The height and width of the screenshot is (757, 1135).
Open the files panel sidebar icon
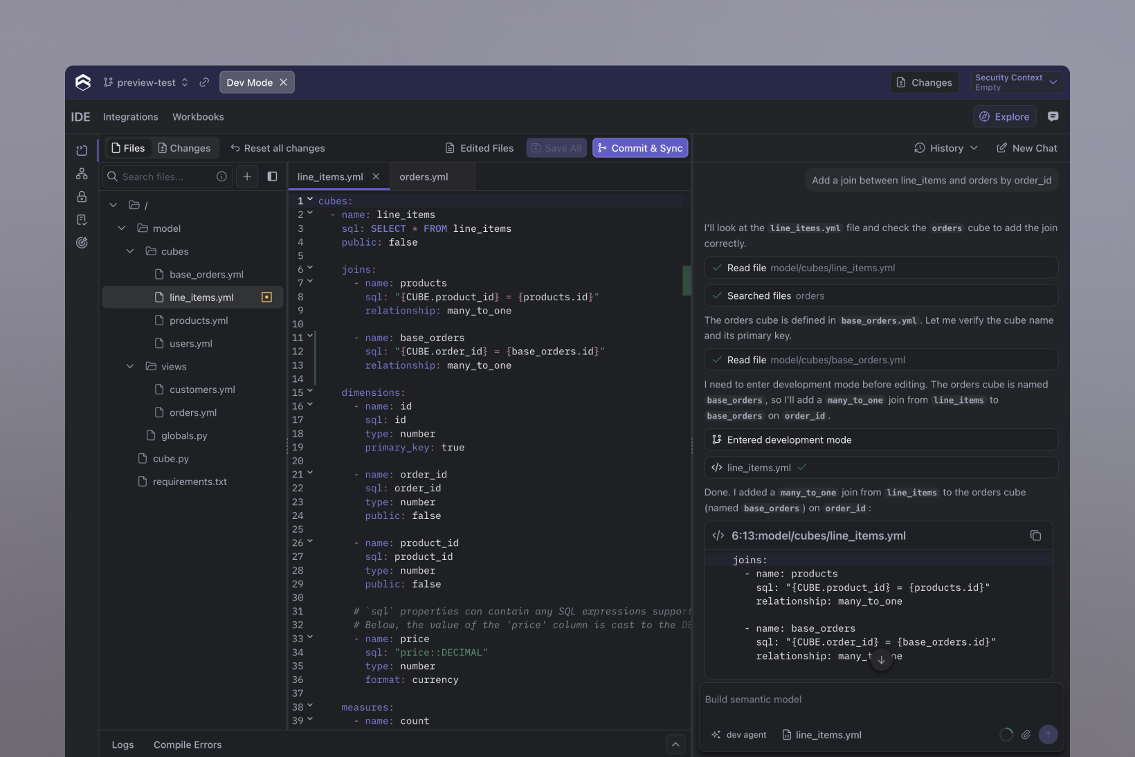82,150
